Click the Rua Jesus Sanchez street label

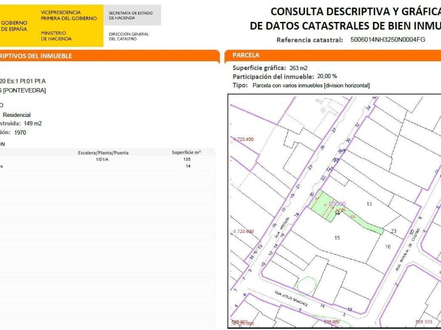[292, 298]
